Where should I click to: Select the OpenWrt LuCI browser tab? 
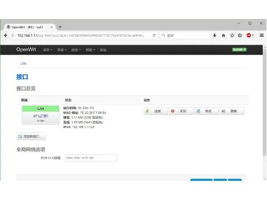click(29, 27)
